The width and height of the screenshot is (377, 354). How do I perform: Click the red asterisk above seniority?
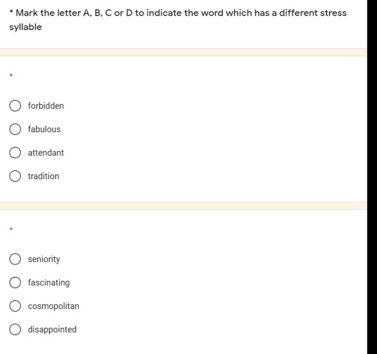(x=11, y=229)
